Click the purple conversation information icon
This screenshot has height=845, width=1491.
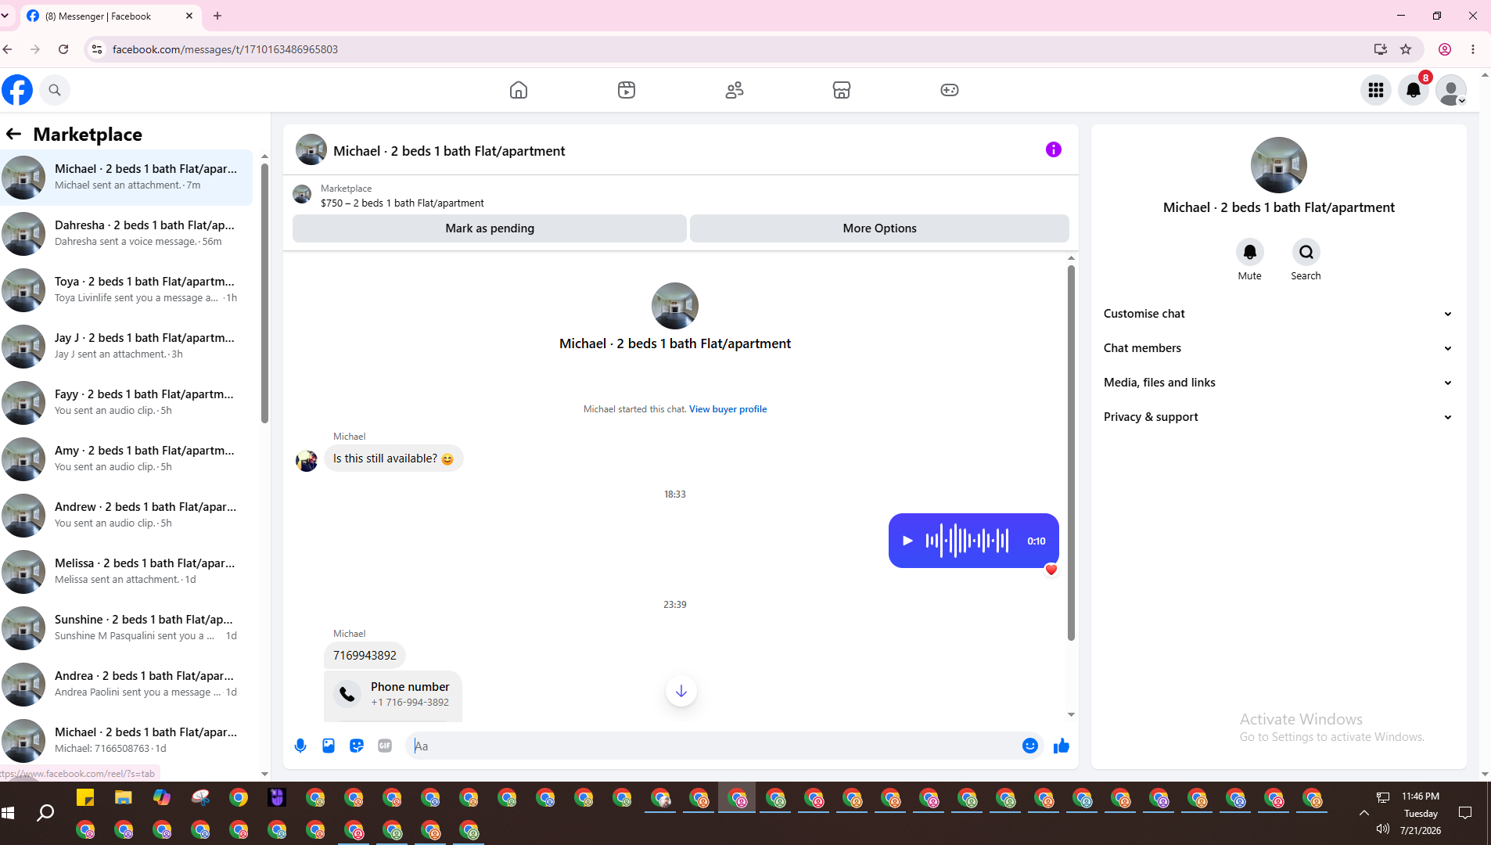pyautogui.click(x=1054, y=149)
